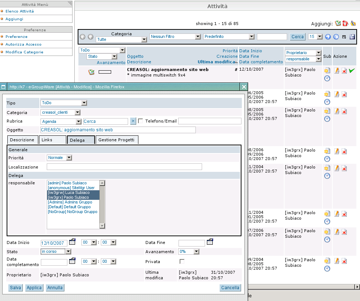
Task: Click the > search button next to Cerca
Action: [133, 121]
